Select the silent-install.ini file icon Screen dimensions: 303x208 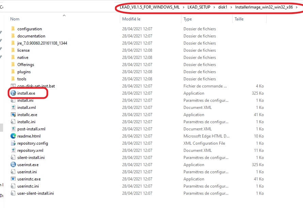pos(13,158)
